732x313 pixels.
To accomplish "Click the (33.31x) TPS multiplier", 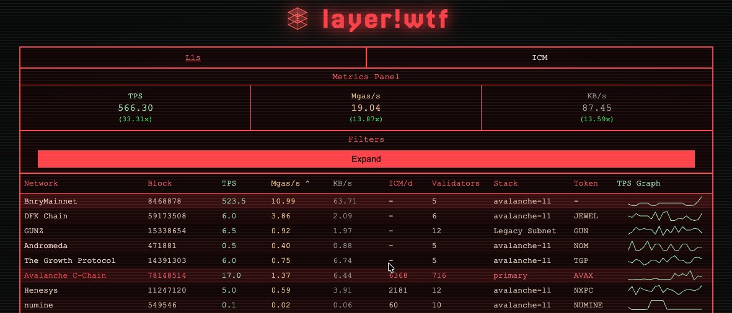I will click(135, 119).
